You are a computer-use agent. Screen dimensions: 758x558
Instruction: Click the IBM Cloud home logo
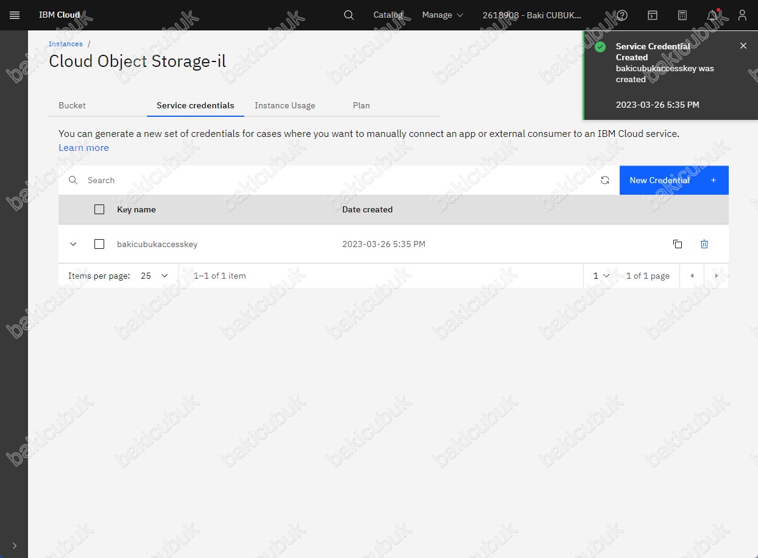click(x=59, y=15)
